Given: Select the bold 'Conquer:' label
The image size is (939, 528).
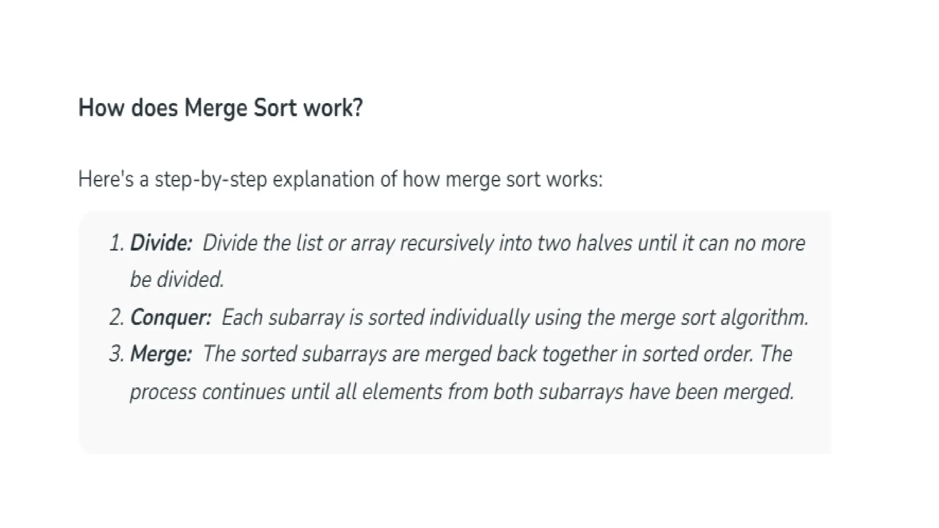Looking at the screenshot, I should click(x=171, y=318).
